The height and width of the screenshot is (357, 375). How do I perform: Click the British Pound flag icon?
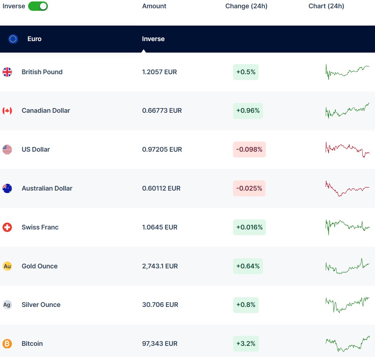click(7, 72)
